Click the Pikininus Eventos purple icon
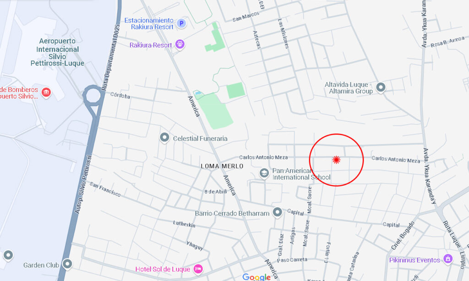 tap(448, 259)
